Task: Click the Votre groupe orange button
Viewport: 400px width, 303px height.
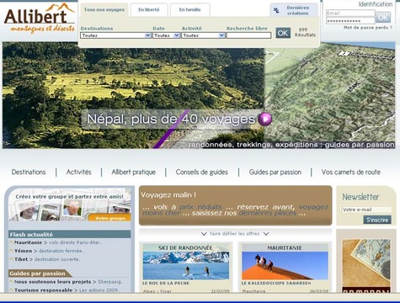Action: pyautogui.click(x=109, y=218)
